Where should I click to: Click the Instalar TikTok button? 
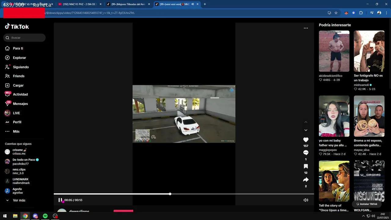click(x=367, y=204)
